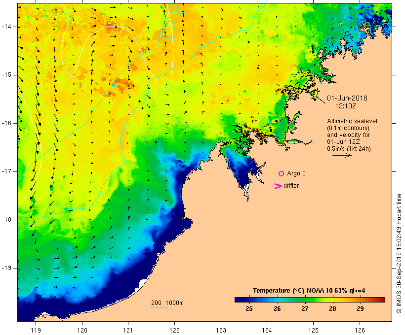Click the colorbar tick label 25
405x335 pixels.
point(249,309)
